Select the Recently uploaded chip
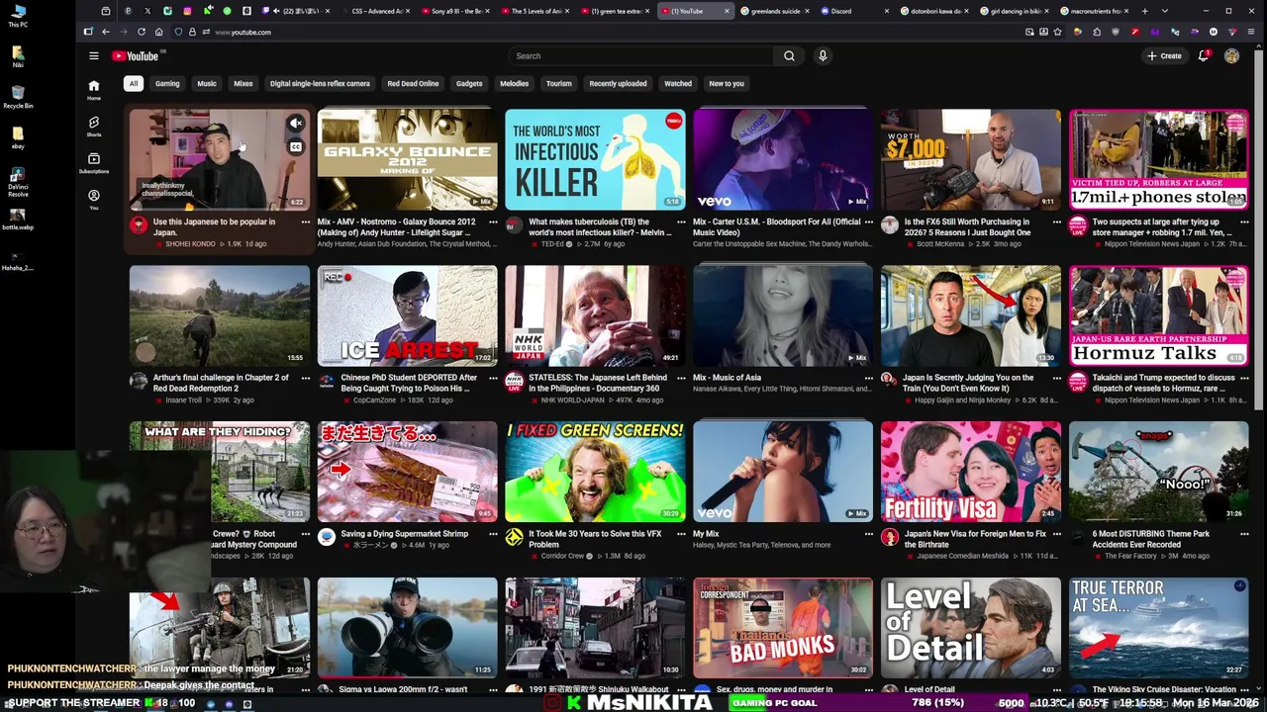The height and width of the screenshot is (712, 1267). 618,84
